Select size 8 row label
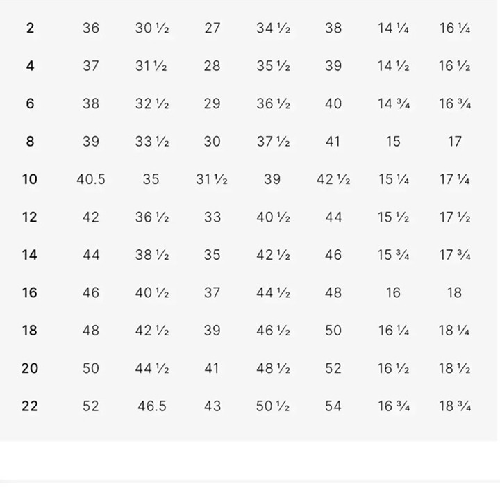500x500 pixels. [30, 141]
